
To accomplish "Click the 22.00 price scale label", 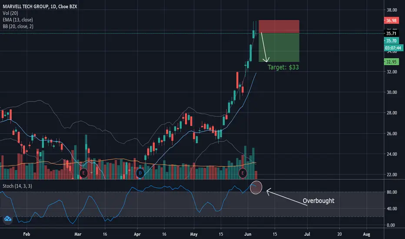I will click(392, 175).
